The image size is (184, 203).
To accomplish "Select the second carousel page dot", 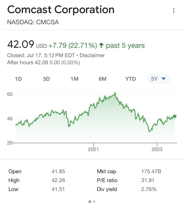I will [x=94, y=201].
